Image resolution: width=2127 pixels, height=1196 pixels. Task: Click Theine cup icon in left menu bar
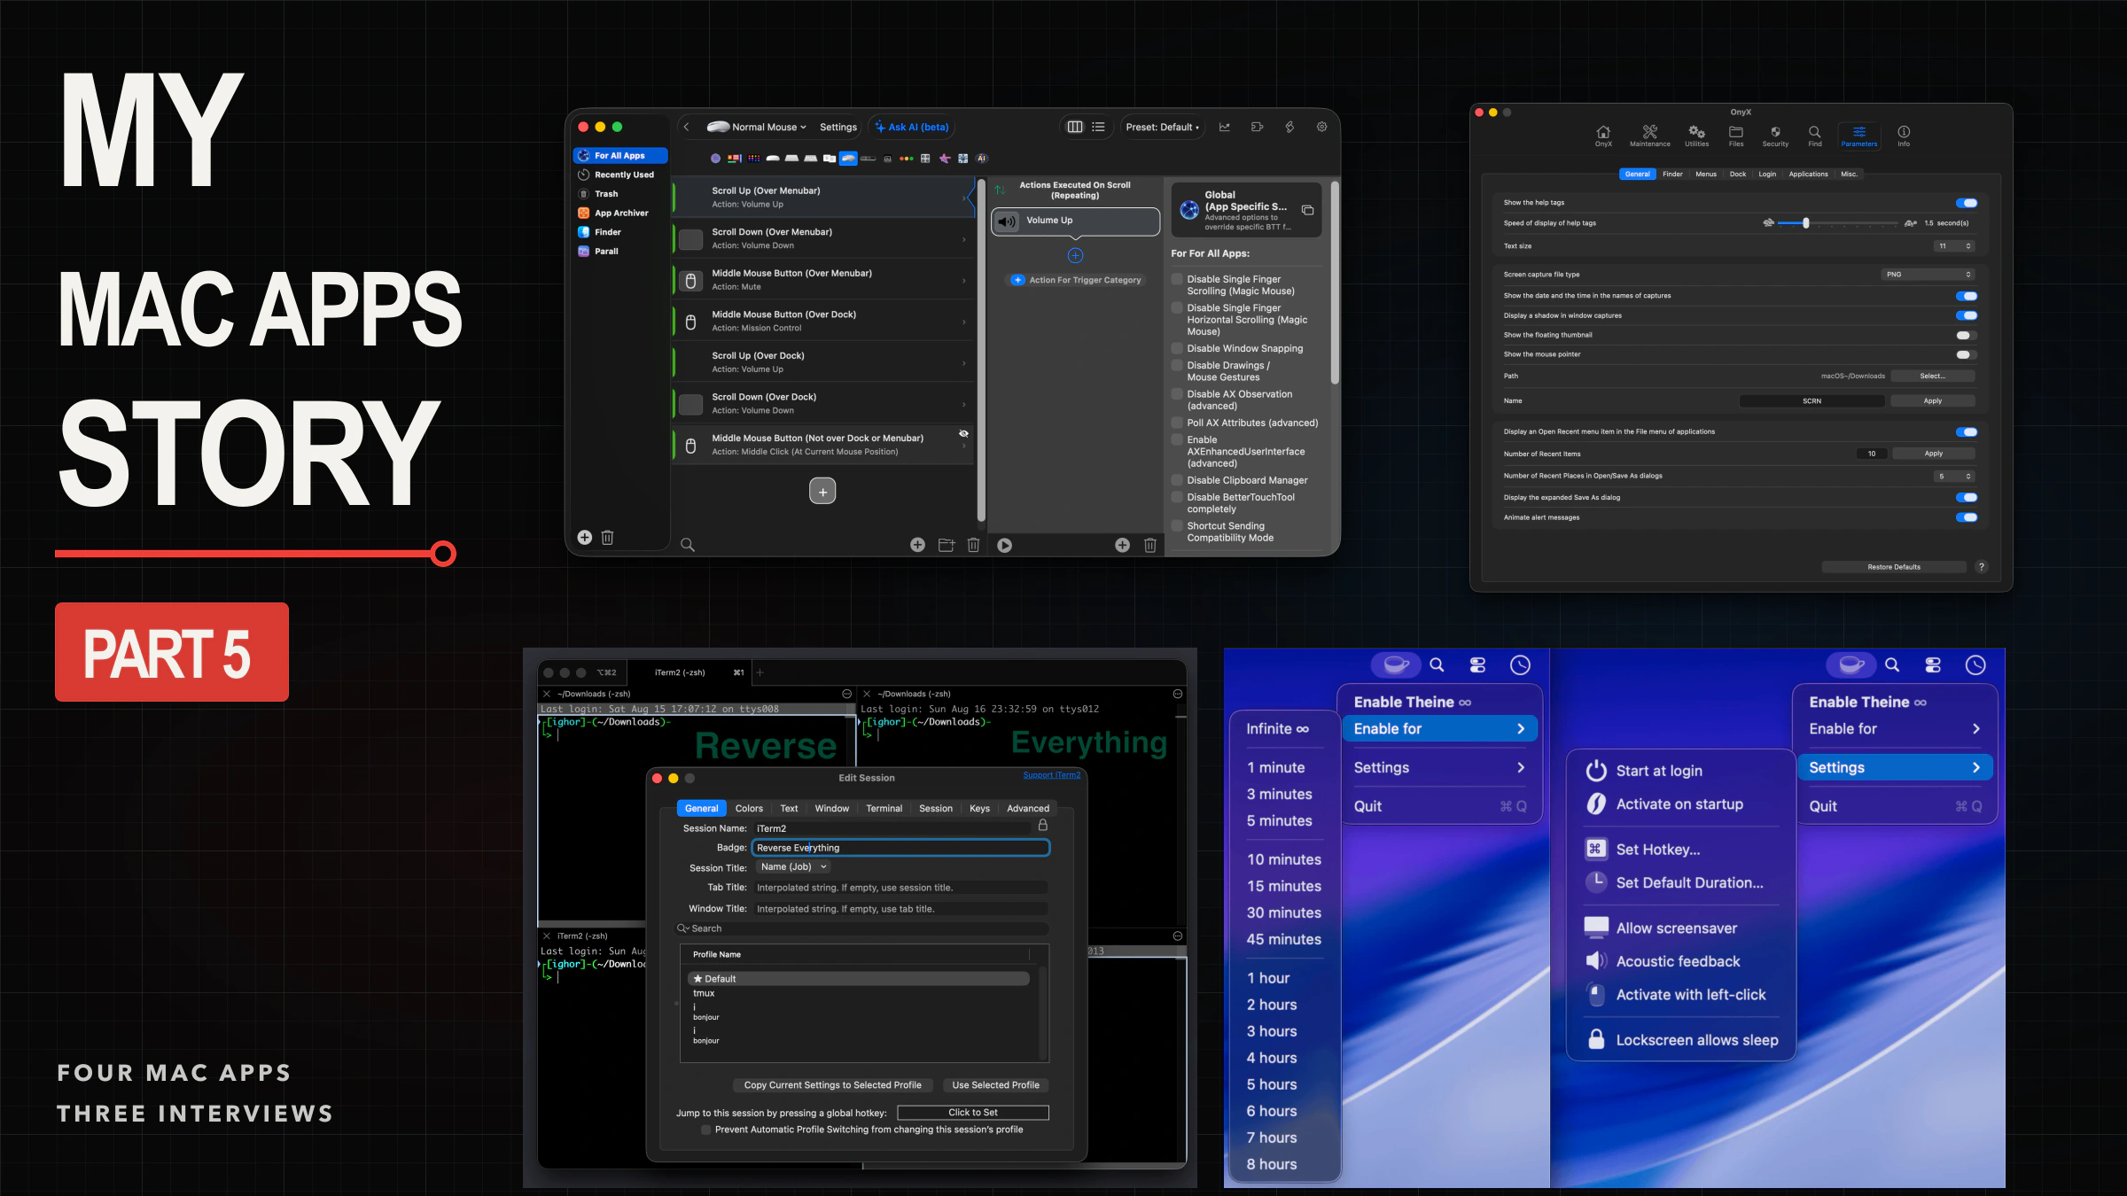click(1396, 664)
